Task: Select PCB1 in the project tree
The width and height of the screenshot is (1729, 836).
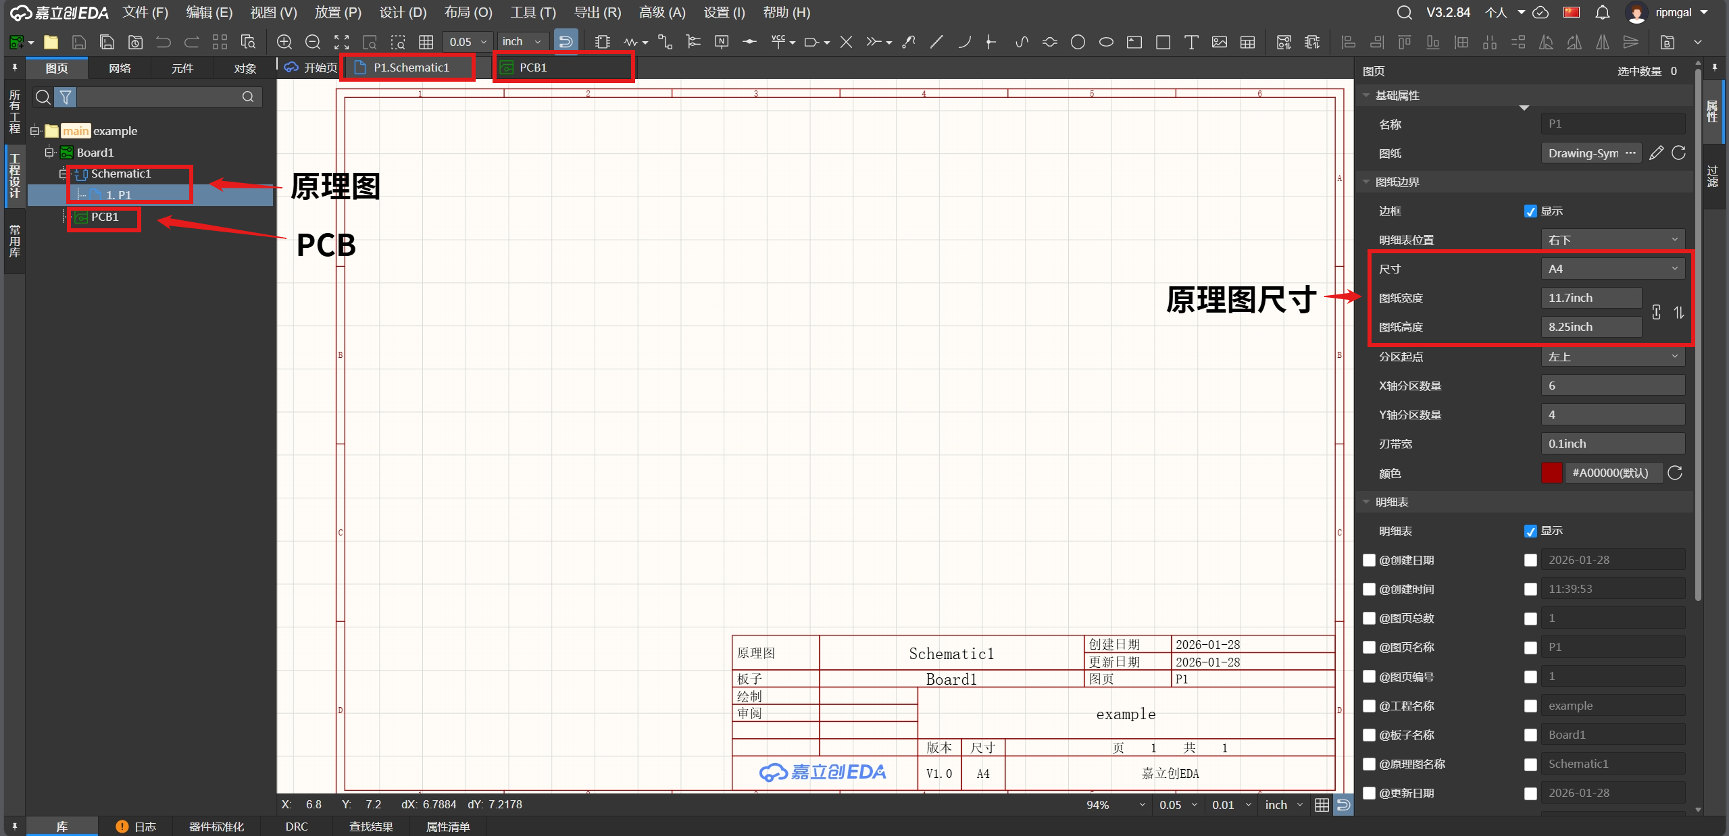Action: [105, 217]
